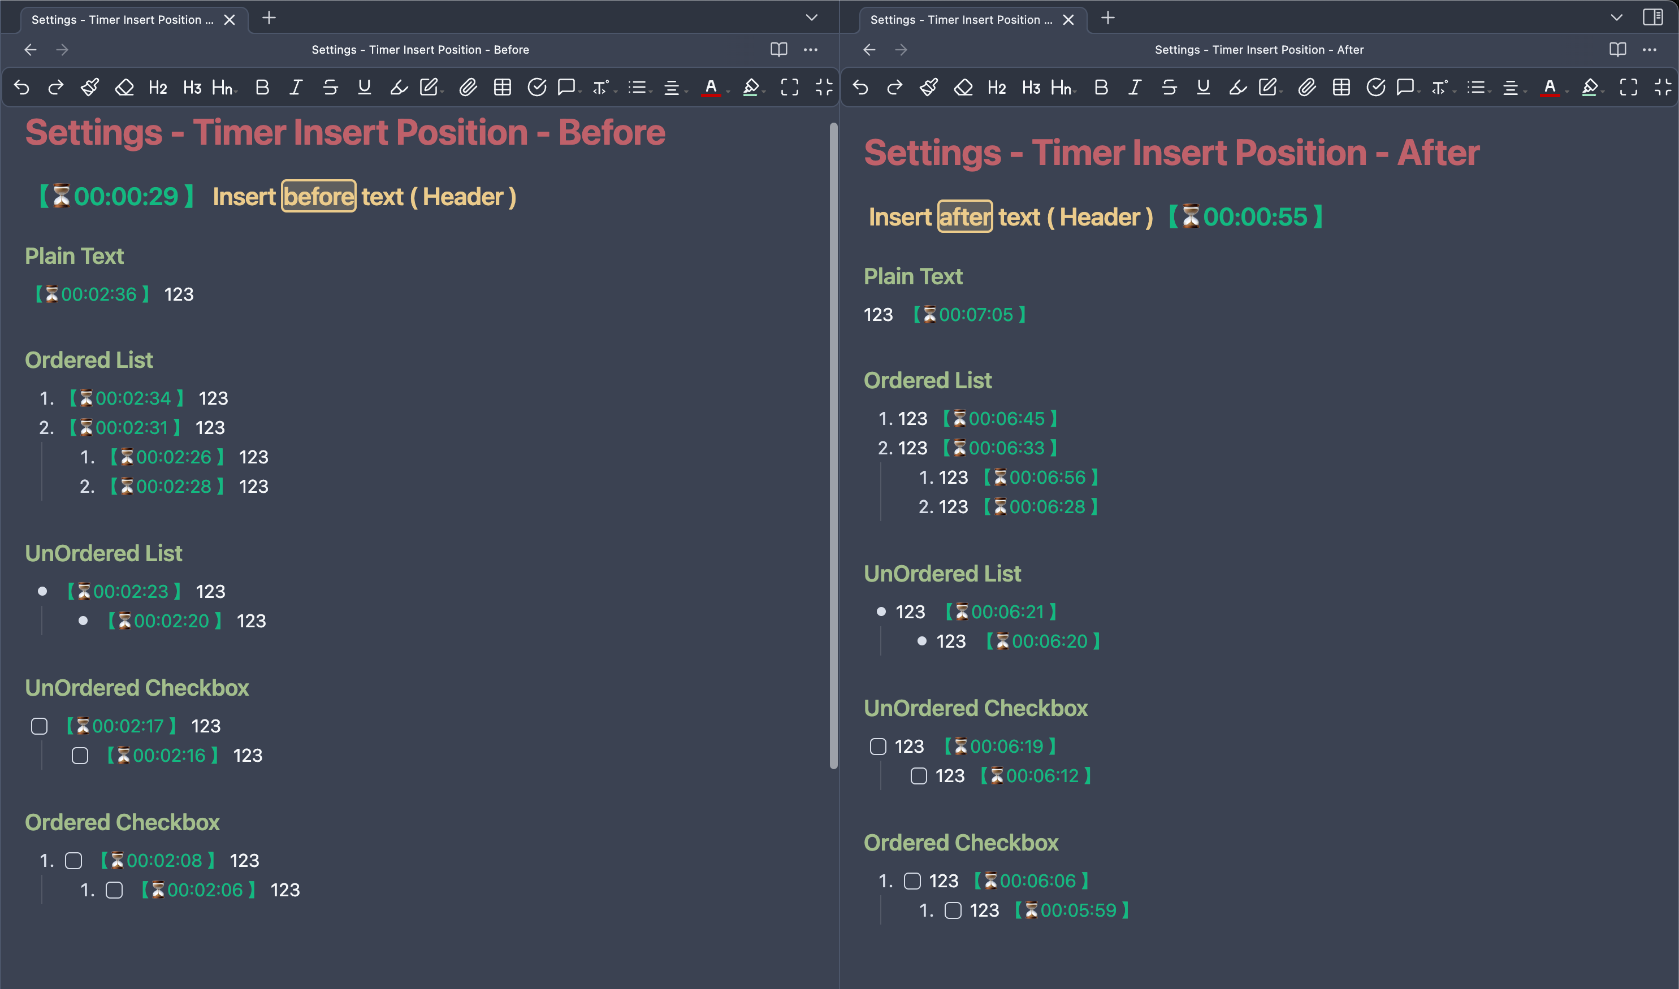Select the left 'Settings - Timer Insert Position' tab

(123, 19)
